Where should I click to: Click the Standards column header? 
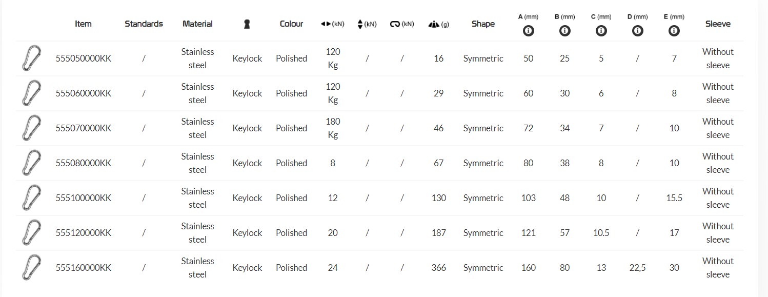tap(144, 24)
